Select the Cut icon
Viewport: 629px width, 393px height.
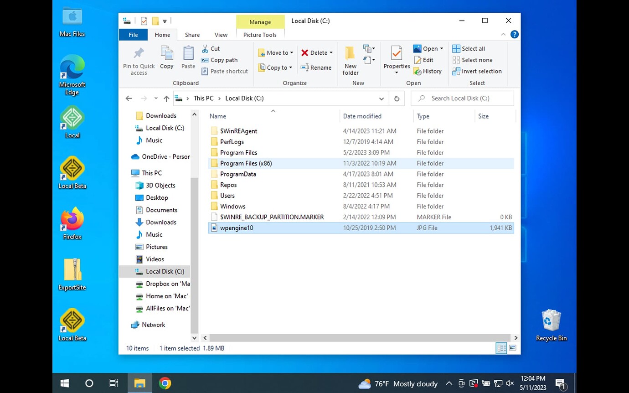(206, 48)
